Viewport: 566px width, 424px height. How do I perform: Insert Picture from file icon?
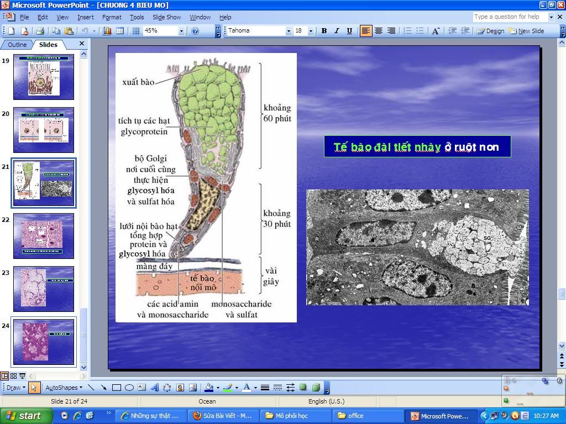tap(193, 388)
